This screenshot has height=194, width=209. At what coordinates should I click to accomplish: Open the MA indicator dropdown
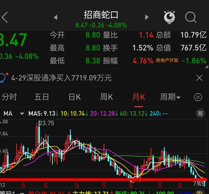click(14, 114)
